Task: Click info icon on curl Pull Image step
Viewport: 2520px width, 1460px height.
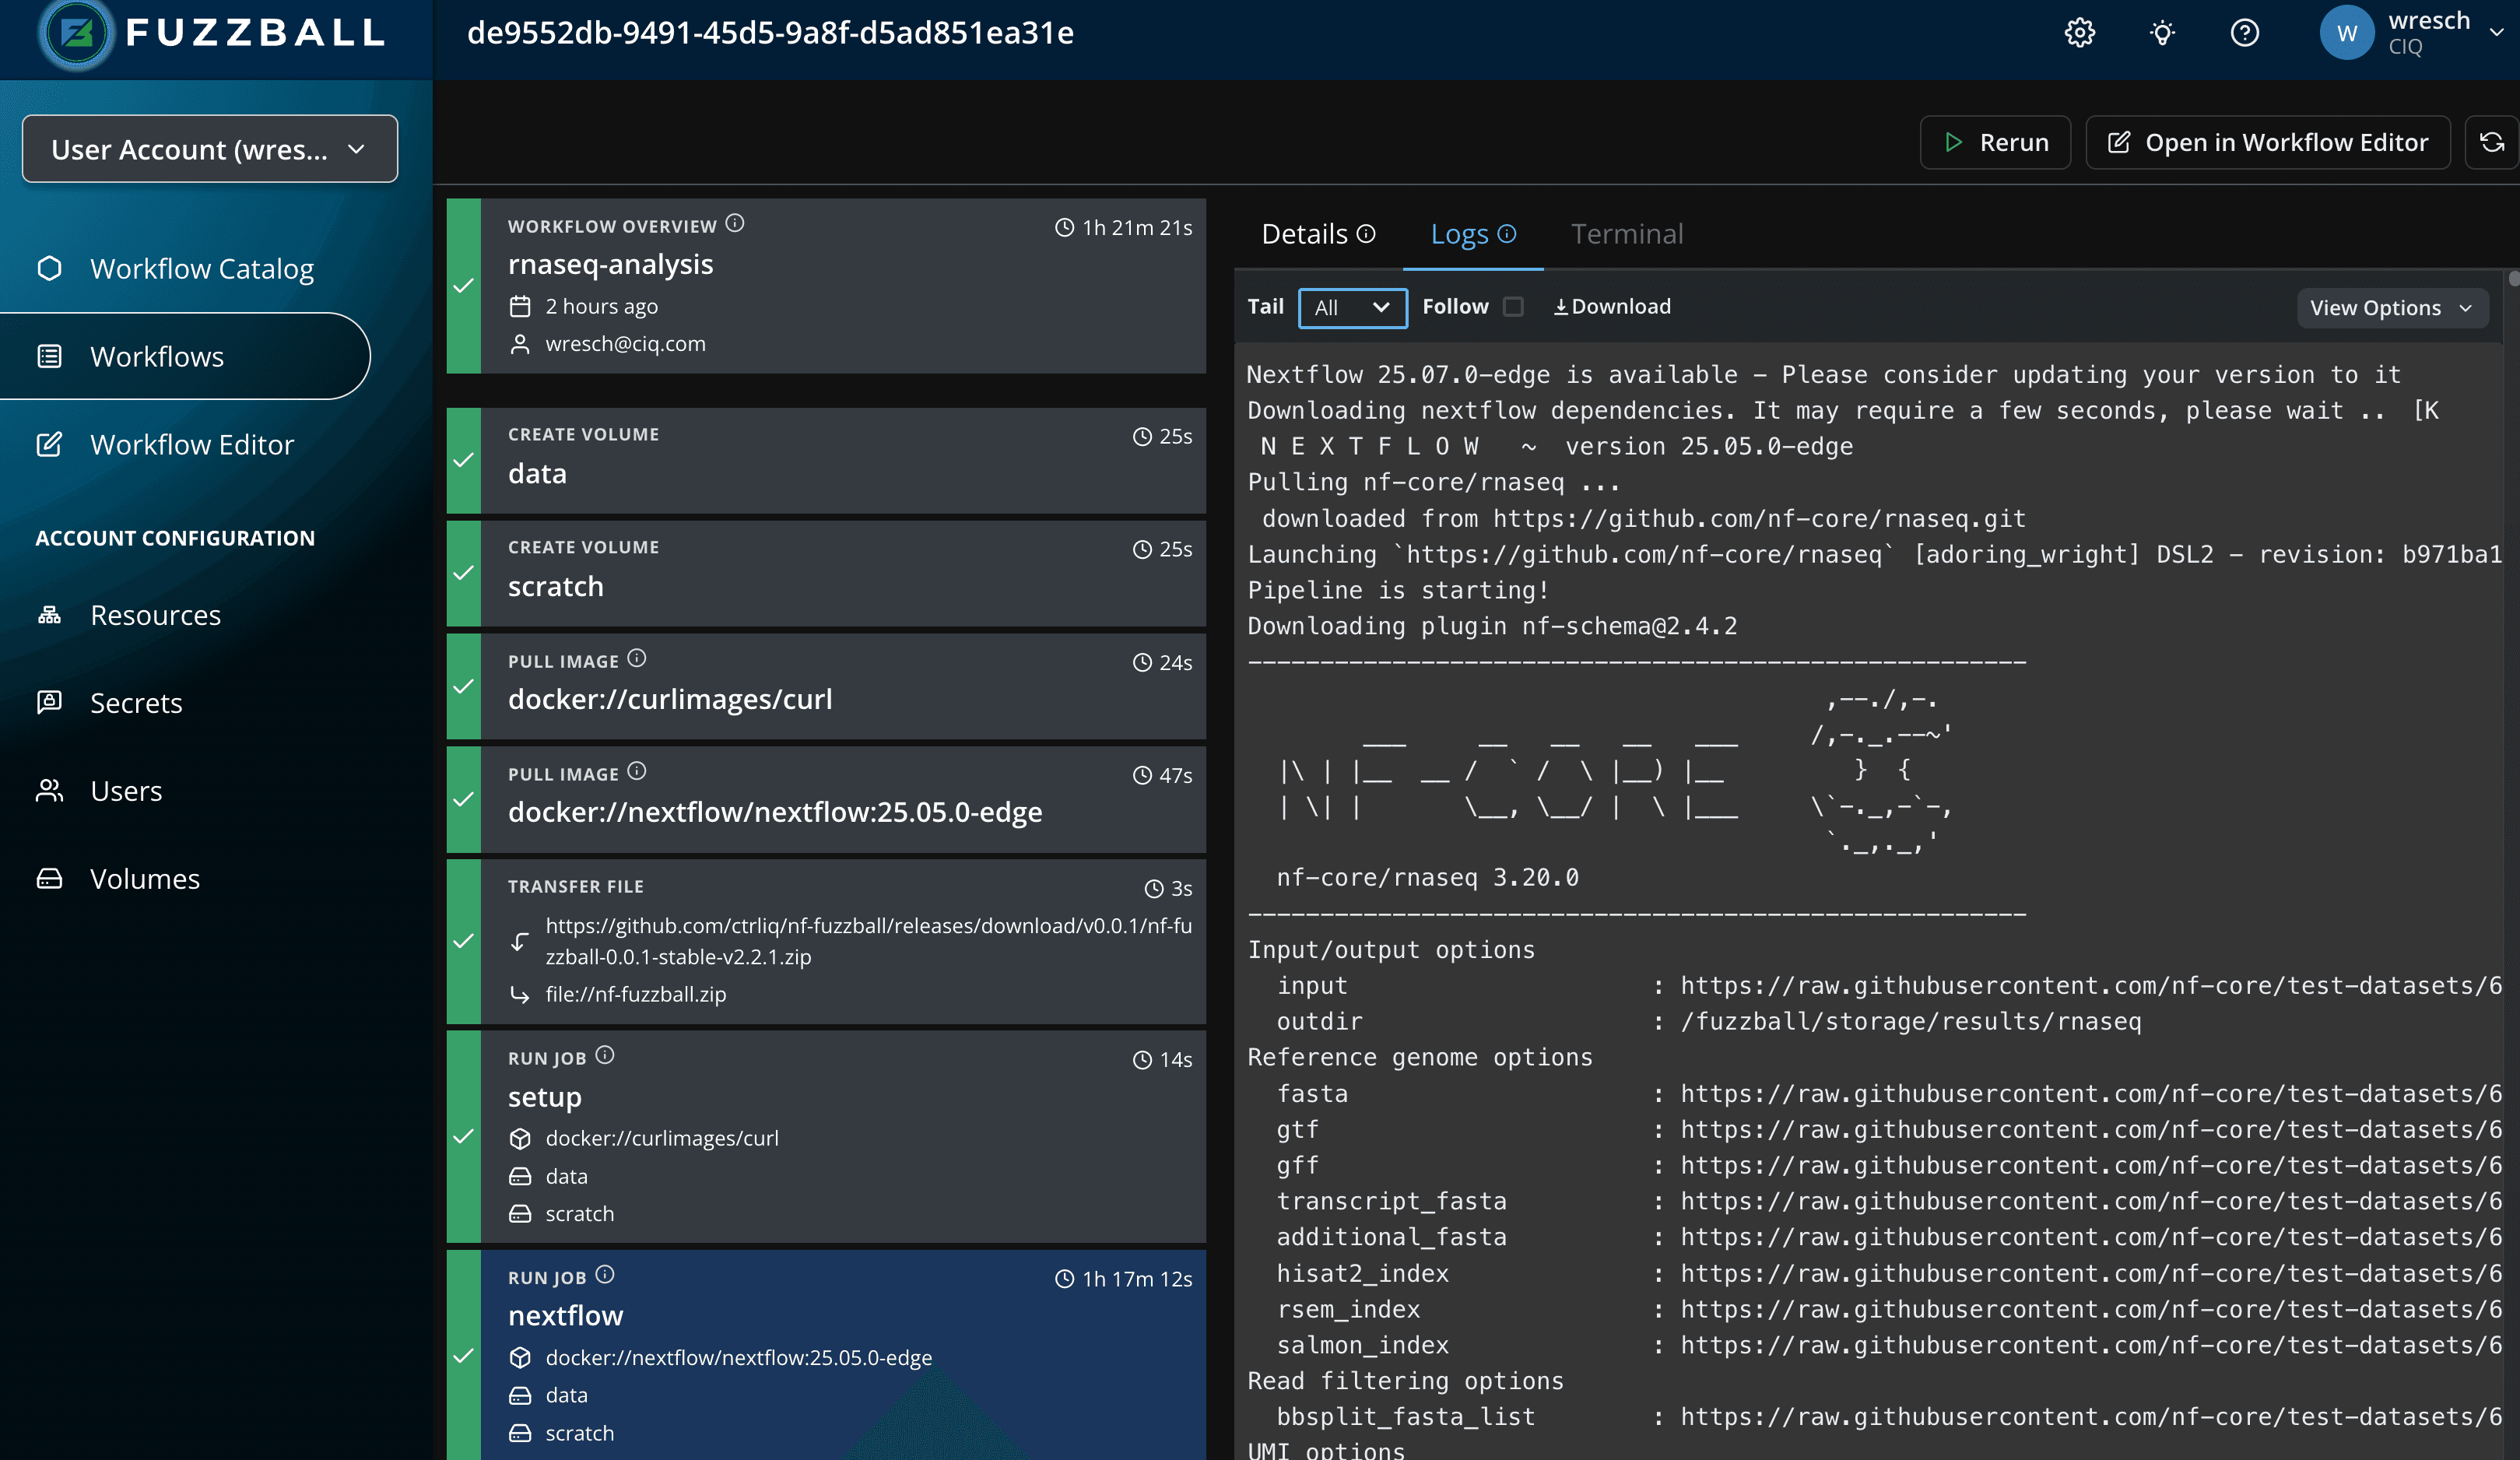Action: tap(637, 659)
